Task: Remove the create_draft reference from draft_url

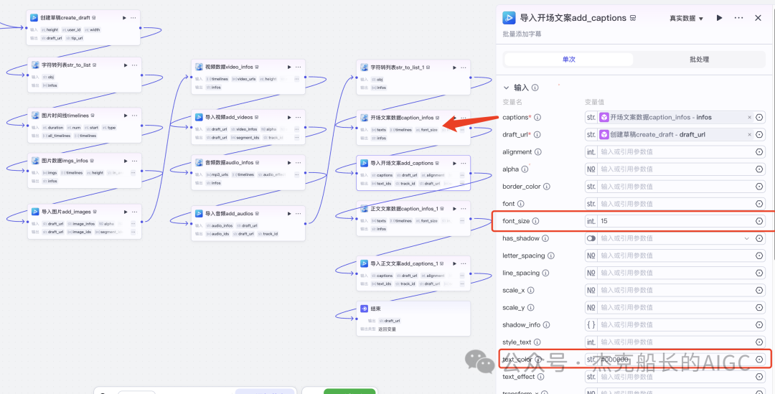Action: point(749,135)
